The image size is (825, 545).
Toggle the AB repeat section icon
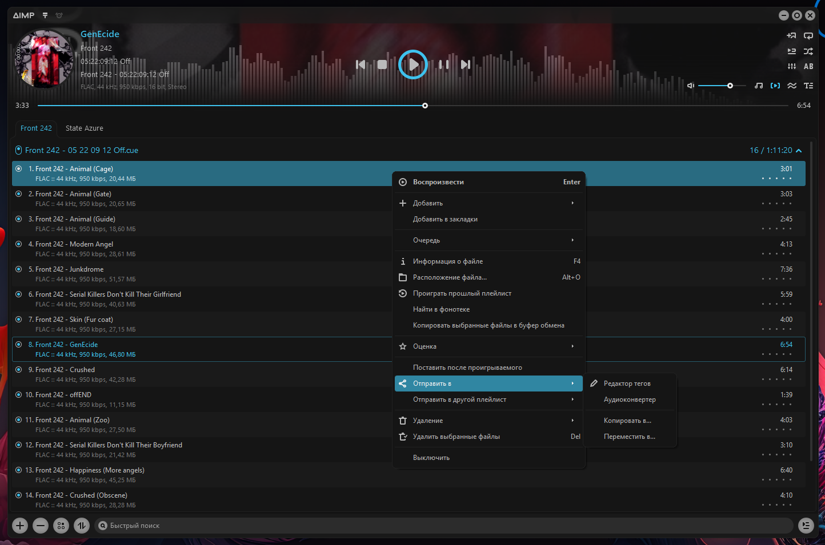click(x=808, y=66)
